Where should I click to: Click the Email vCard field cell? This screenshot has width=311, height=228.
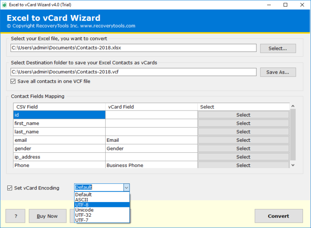pyautogui.click(x=151, y=140)
